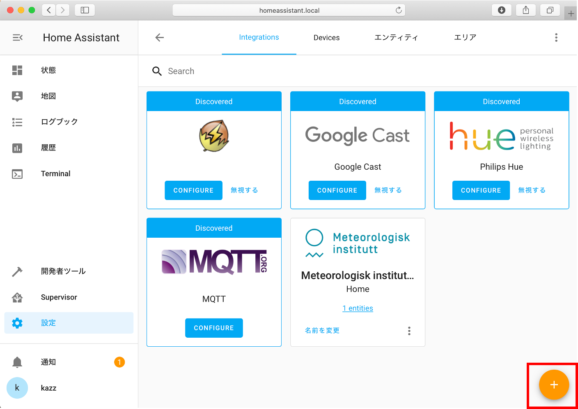Open 開発者ツール hammer icon
578x409 pixels.
[17, 271]
